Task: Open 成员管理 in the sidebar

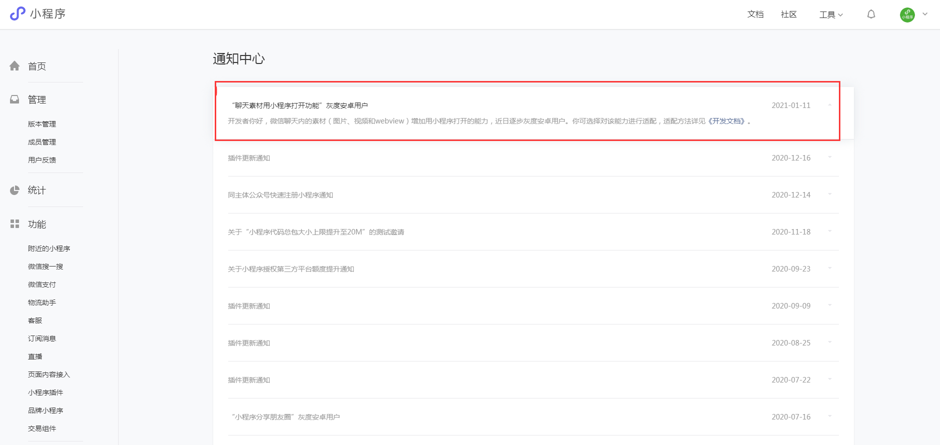Action: point(42,142)
